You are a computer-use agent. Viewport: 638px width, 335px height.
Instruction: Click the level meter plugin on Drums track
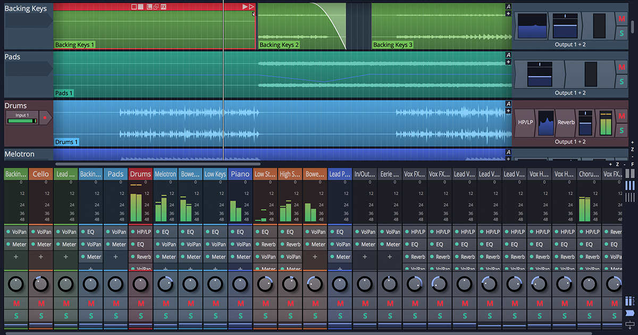[606, 122]
